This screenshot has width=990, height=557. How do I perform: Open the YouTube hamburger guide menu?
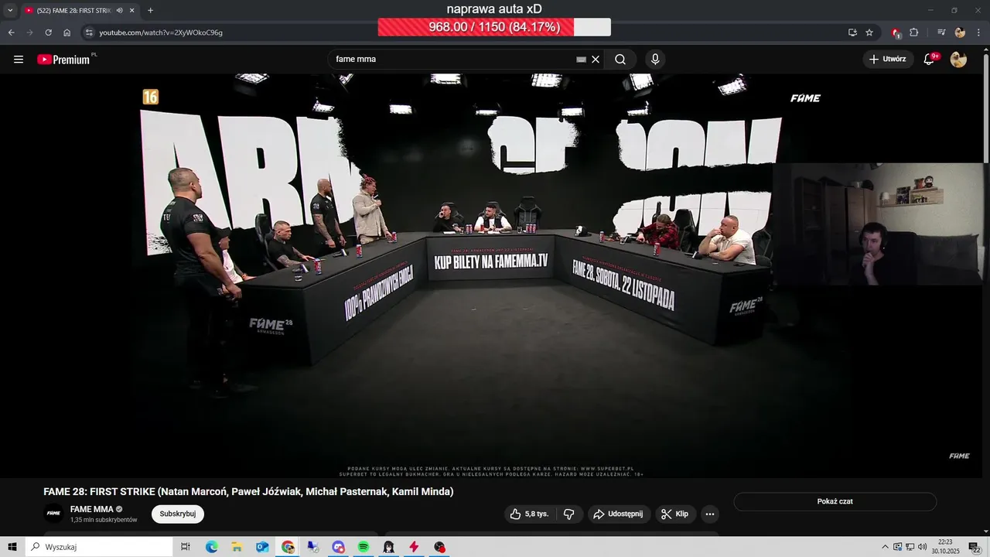[19, 60]
